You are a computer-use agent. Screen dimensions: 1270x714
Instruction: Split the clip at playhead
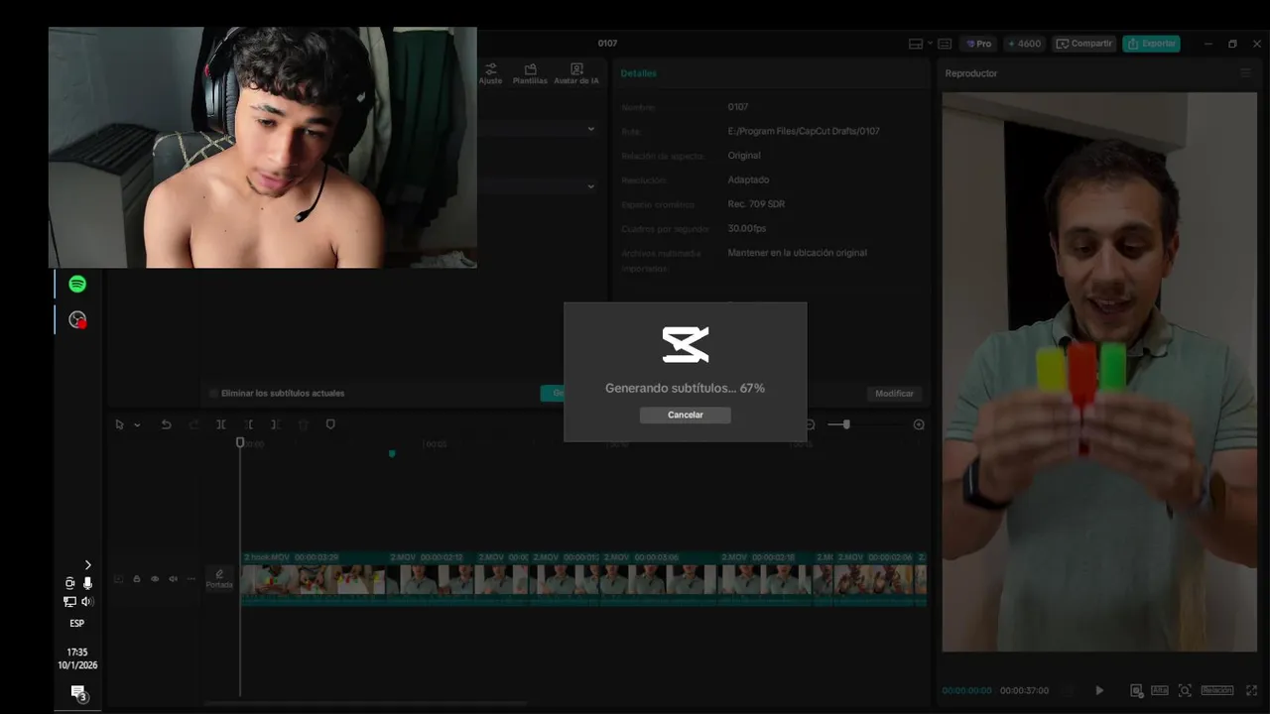[221, 424]
